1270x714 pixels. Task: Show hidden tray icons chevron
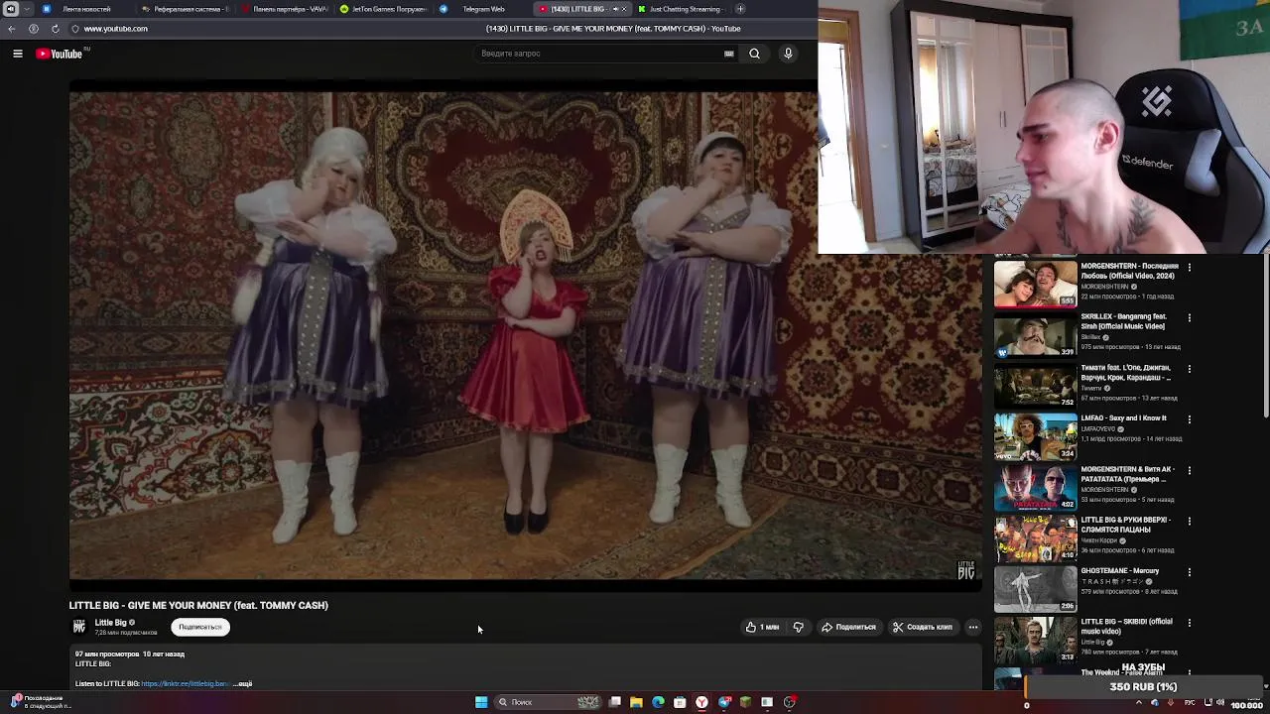point(1138,703)
